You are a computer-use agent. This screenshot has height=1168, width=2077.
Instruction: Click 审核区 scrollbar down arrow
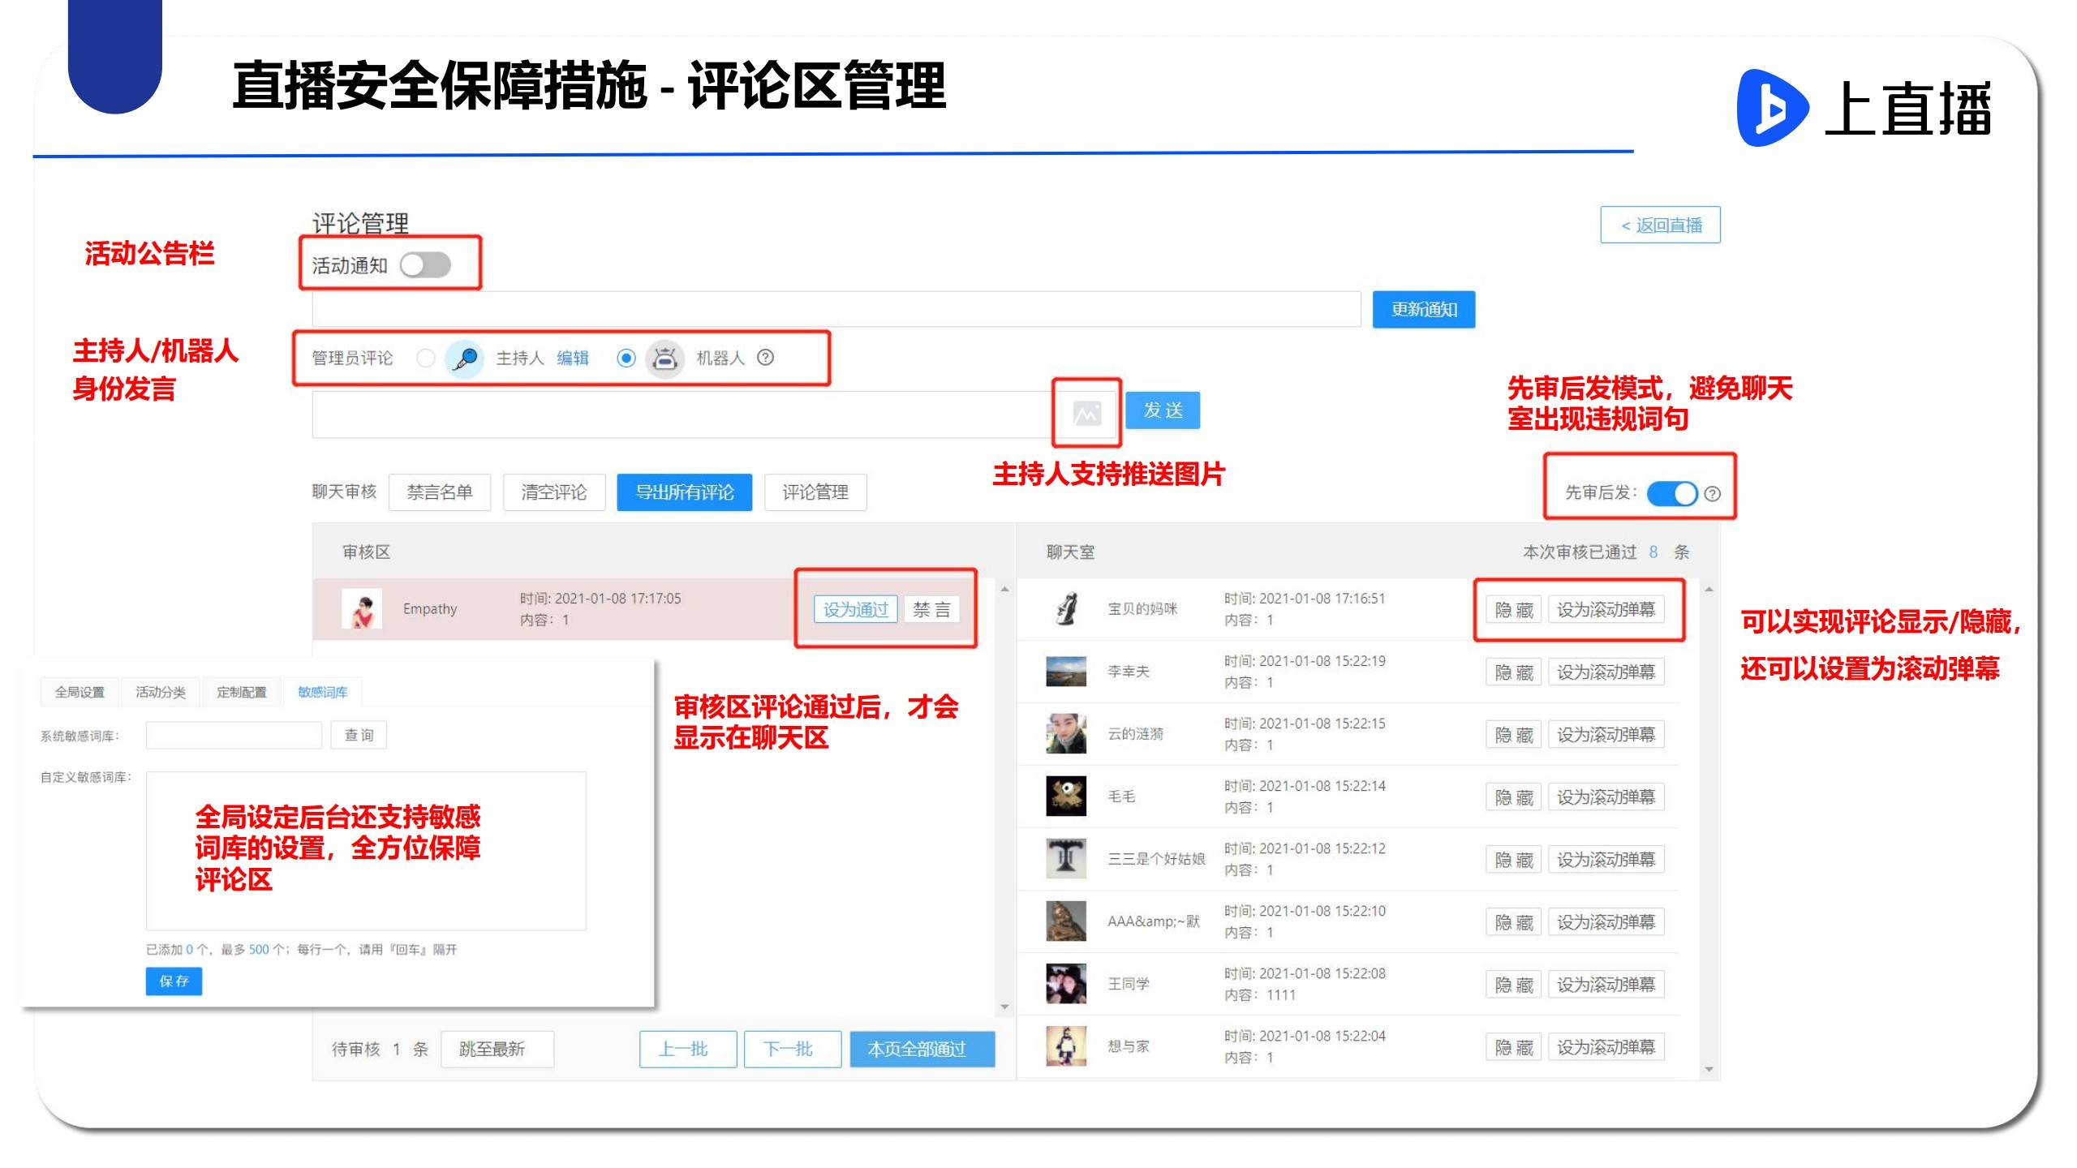click(x=1004, y=1007)
